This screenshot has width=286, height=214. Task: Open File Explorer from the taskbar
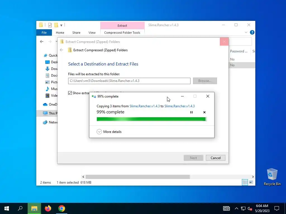pos(34,208)
